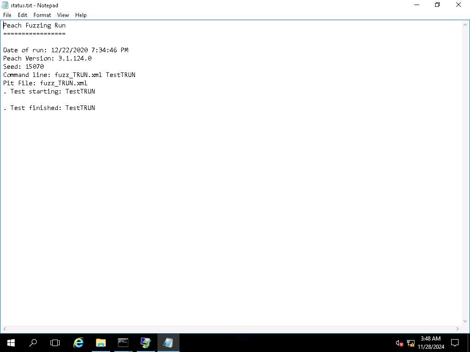Image resolution: width=470 pixels, height=352 pixels.
Task: Switch to the Command Prompt taskbar window
Action: point(123,342)
